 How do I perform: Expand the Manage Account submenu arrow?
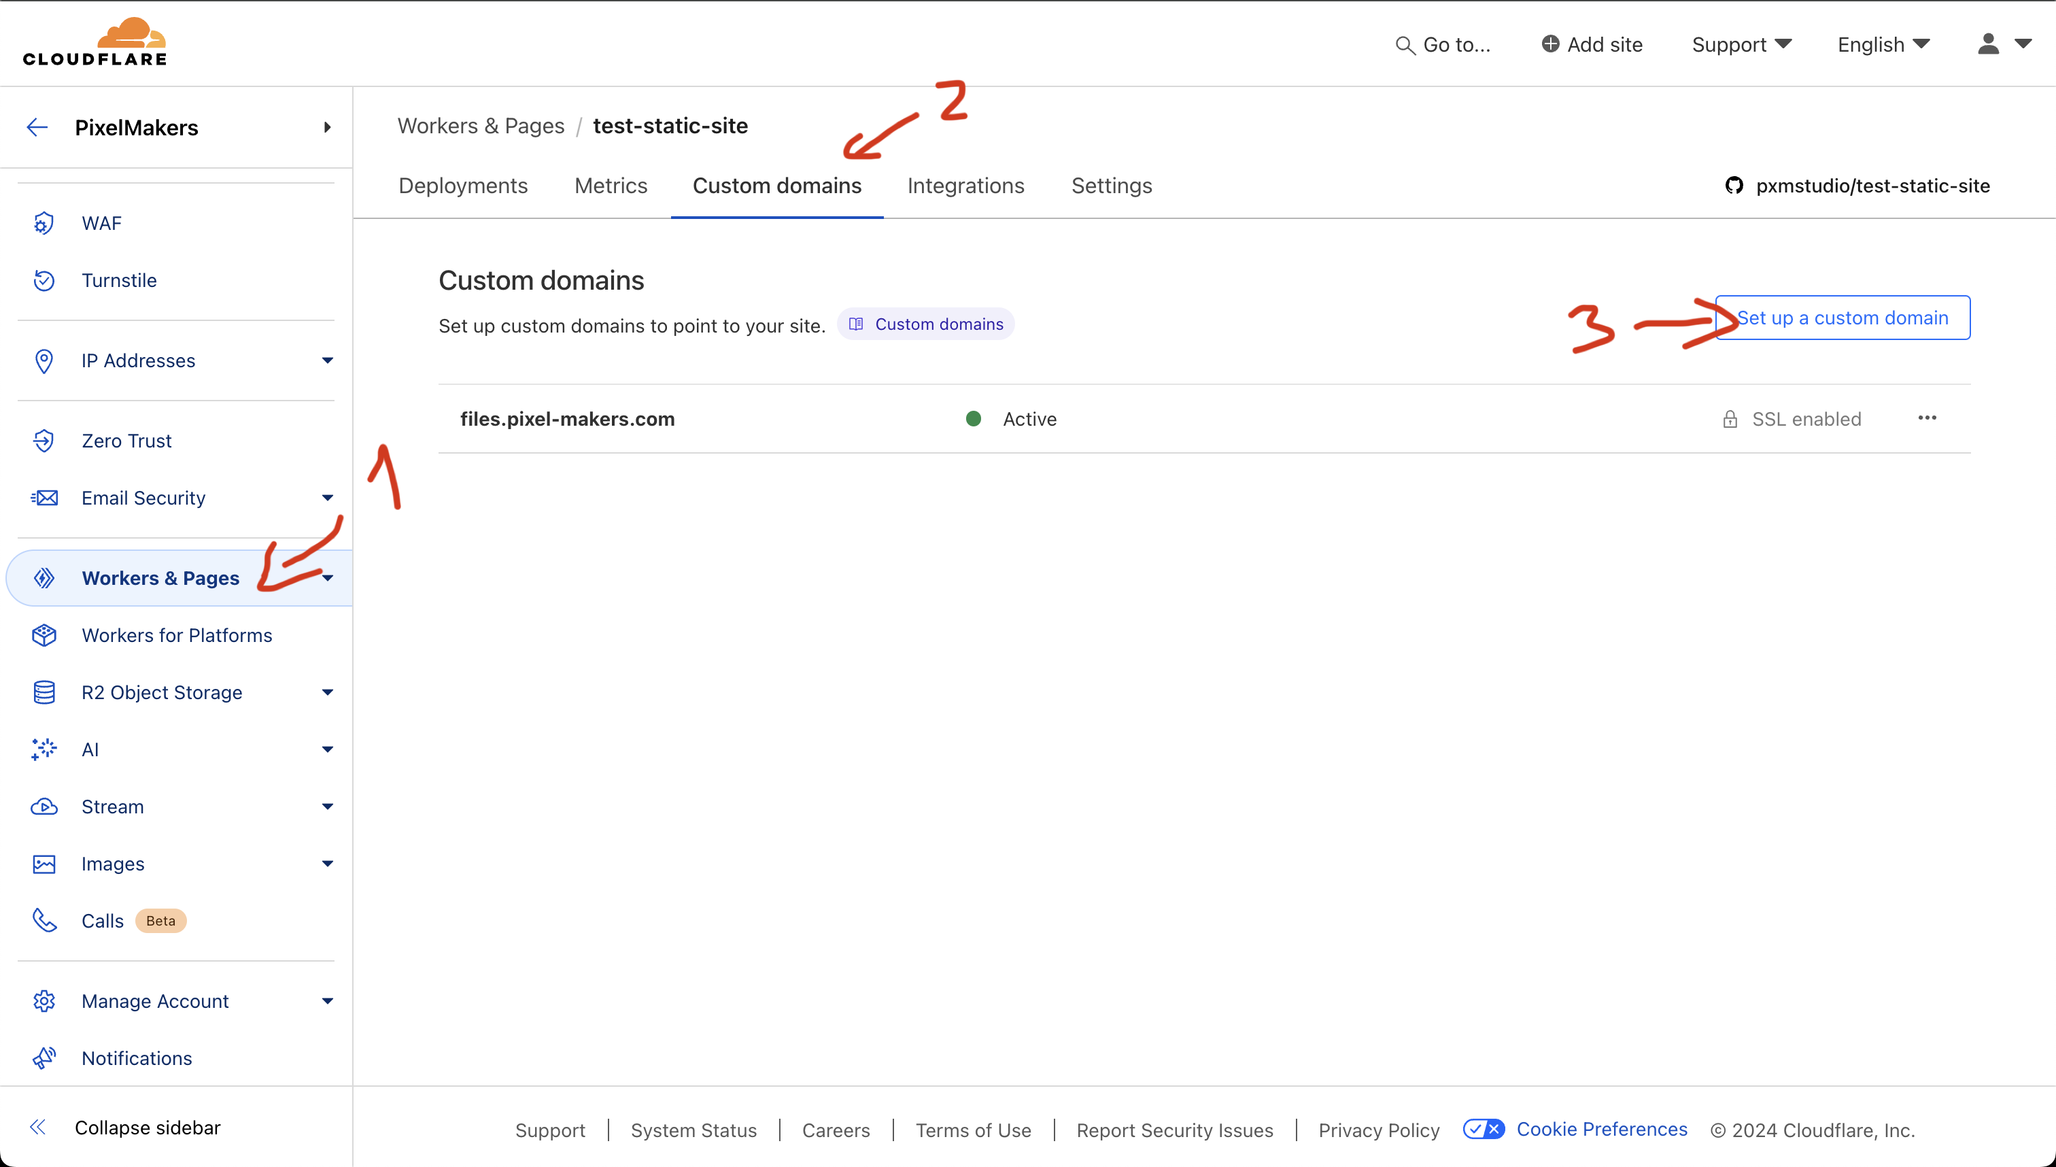coord(327,1001)
